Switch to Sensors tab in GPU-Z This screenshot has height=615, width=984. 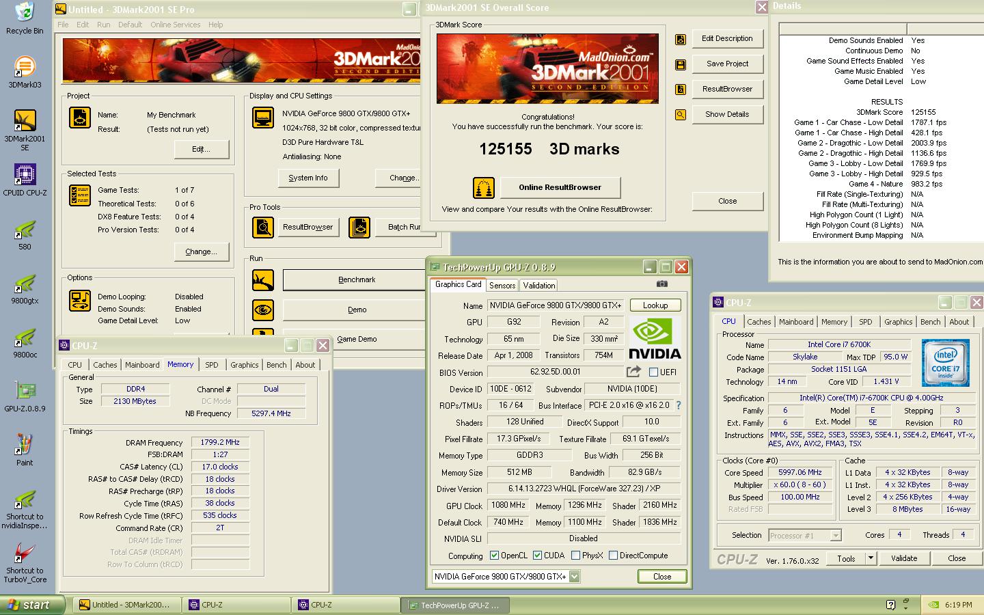502,285
